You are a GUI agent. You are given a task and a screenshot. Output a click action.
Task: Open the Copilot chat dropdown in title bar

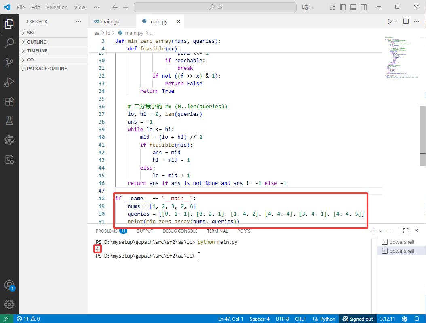(308, 7)
